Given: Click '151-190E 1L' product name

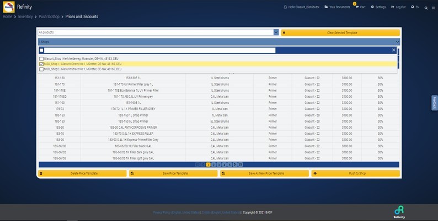Looking at the screenshot, I should coord(133,103).
